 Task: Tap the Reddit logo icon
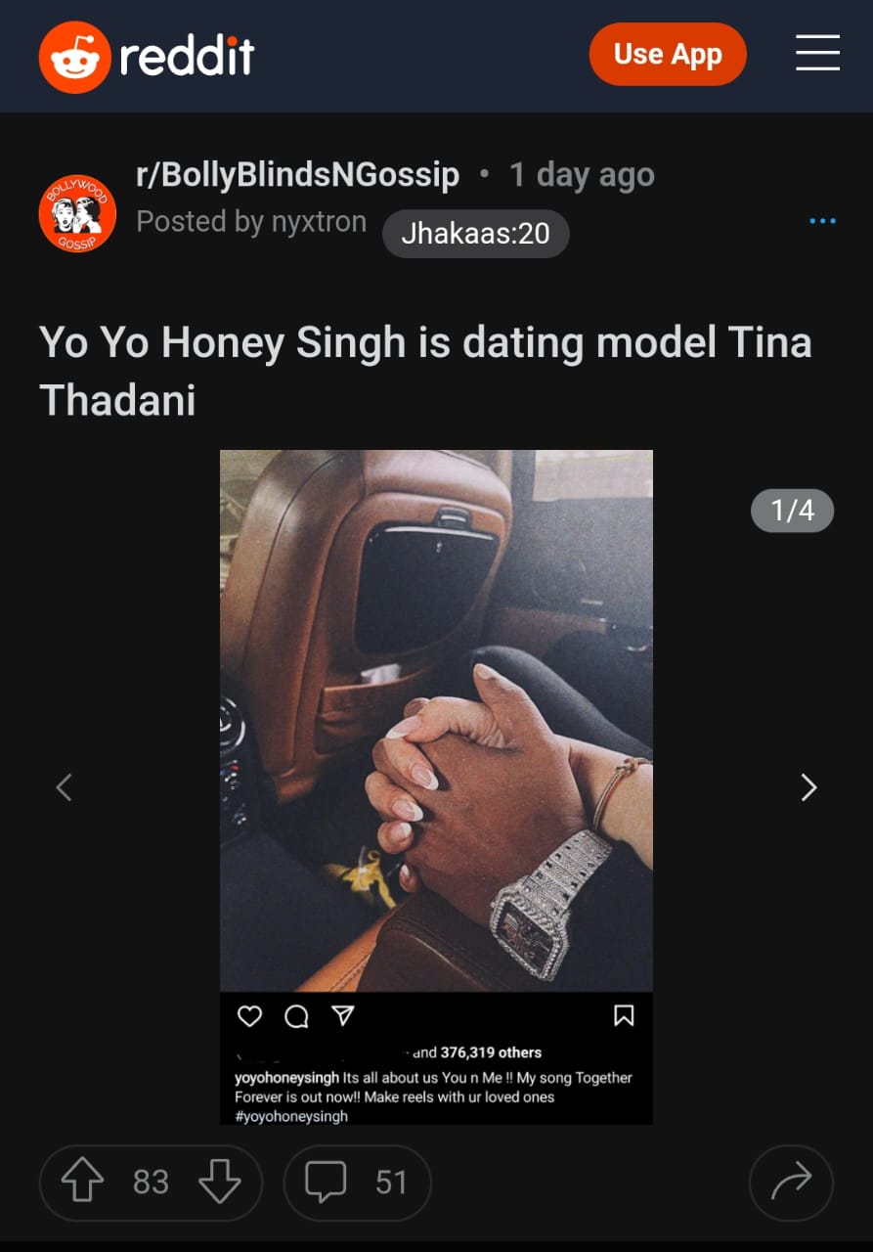[x=74, y=57]
